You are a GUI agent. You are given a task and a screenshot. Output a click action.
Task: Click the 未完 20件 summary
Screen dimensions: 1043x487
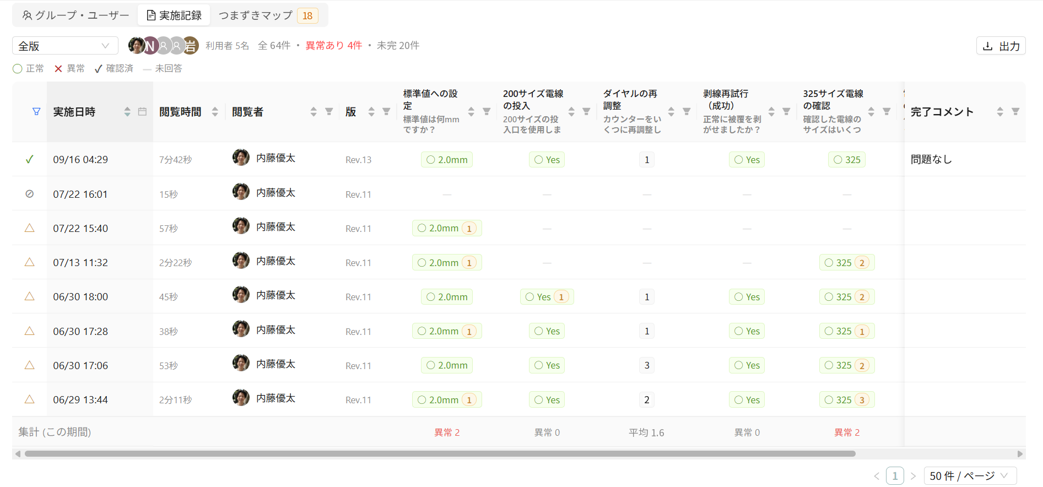pyautogui.click(x=398, y=46)
